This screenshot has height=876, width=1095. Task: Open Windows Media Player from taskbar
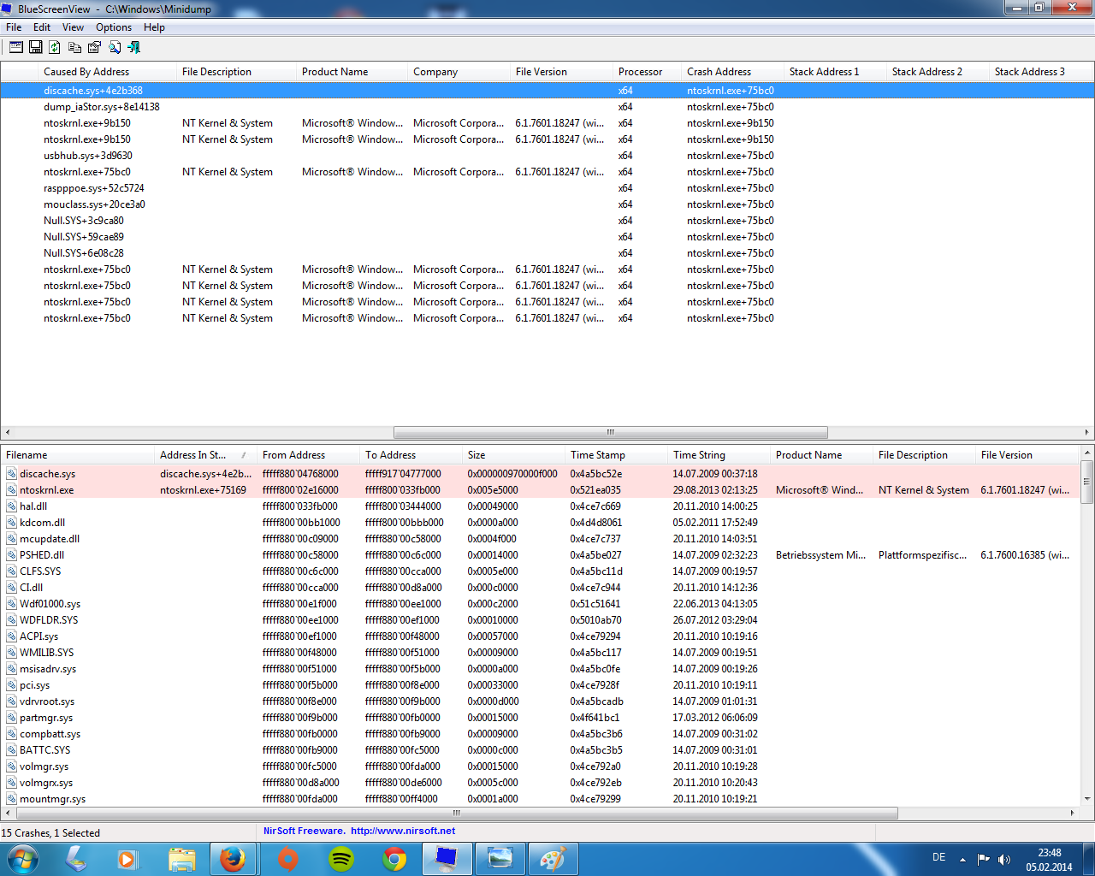click(x=127, y=859)
